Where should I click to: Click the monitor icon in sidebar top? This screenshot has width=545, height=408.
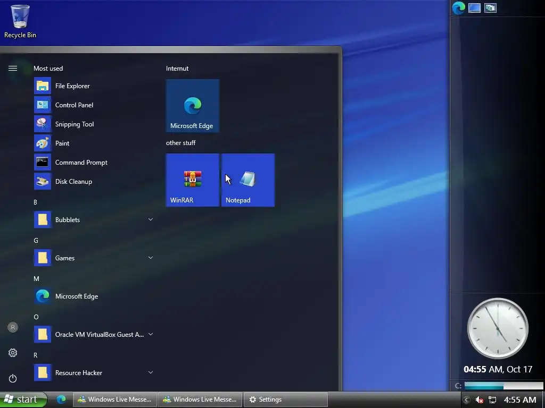pos(474,7)
